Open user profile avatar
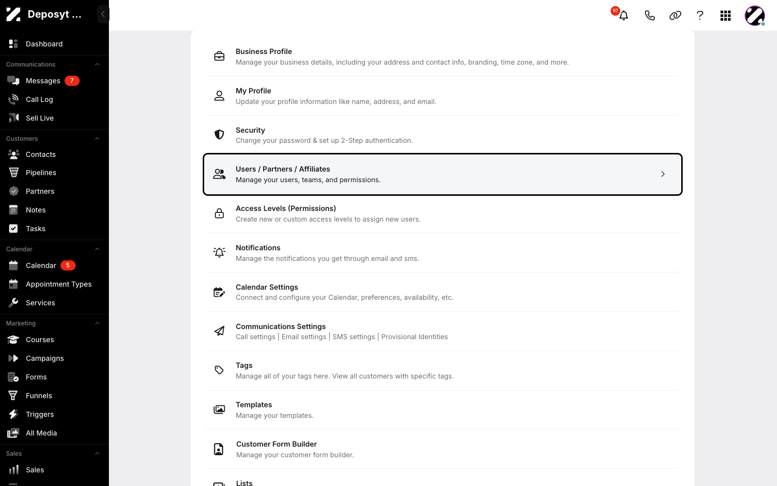 point(755,16)
